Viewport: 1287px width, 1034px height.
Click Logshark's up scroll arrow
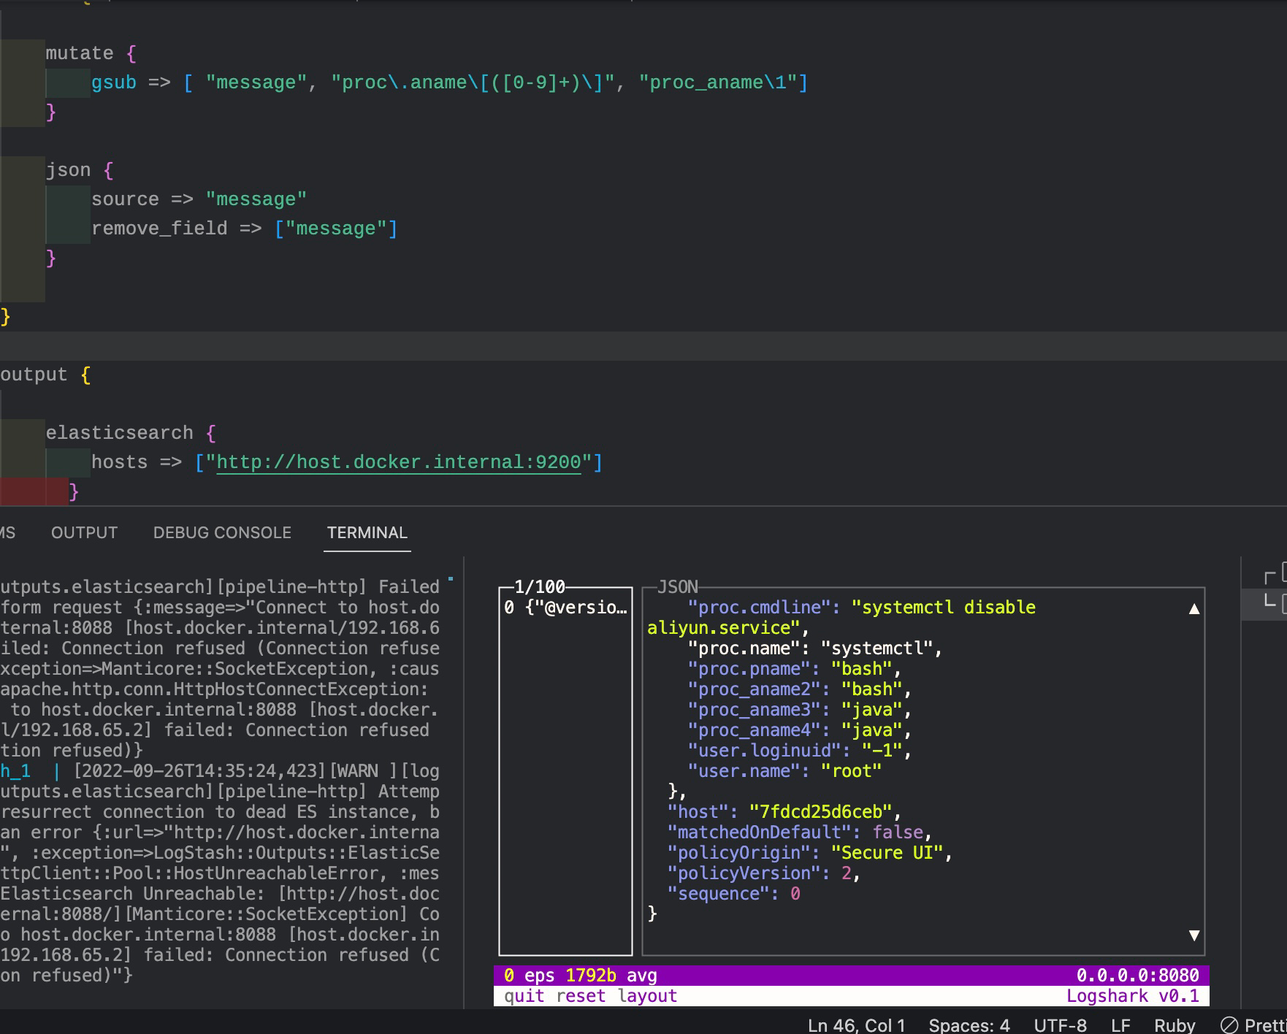click(1194, 607)
